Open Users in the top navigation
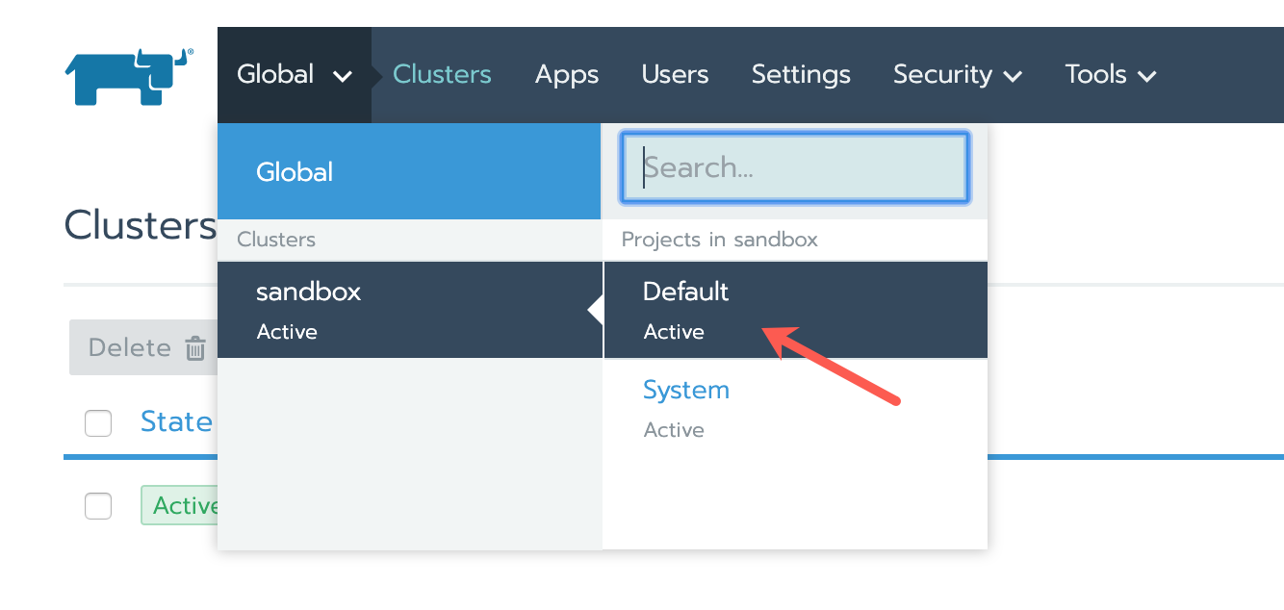1284x610 pixels. [675, 75]
